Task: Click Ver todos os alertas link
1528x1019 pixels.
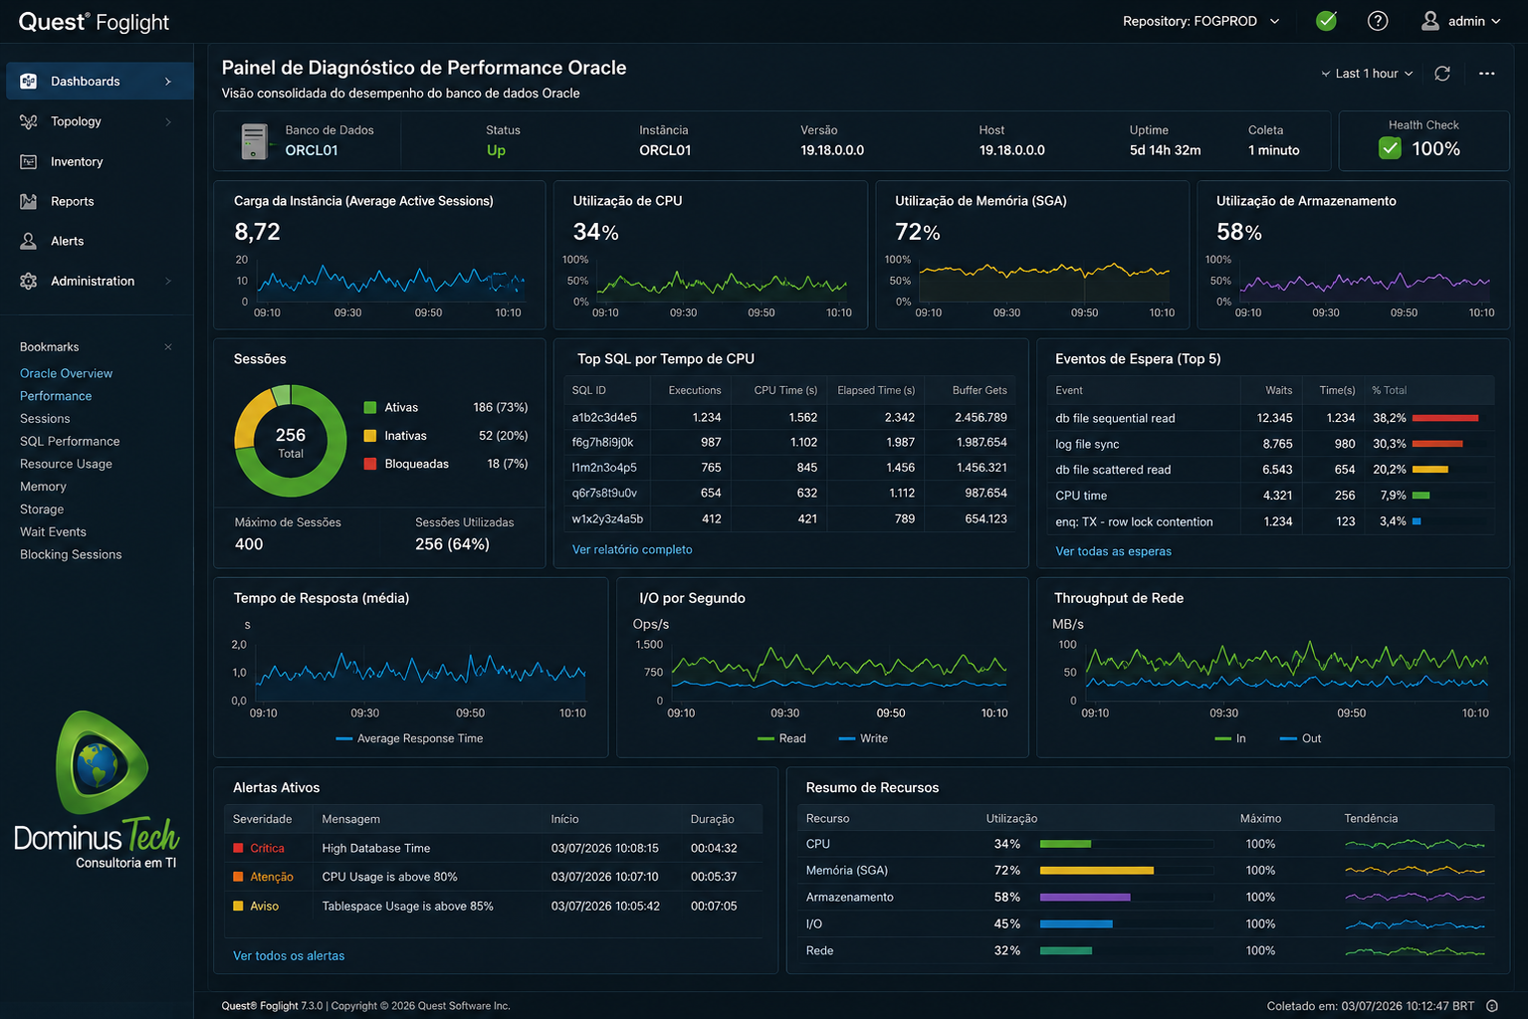Action: (289, 955)
